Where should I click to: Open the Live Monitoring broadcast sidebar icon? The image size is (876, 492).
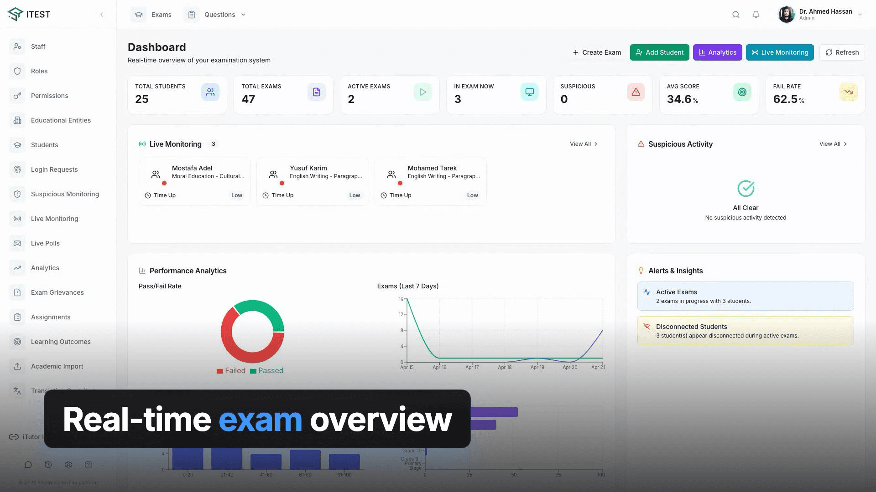pyautogui.click(x=17, y=219)
